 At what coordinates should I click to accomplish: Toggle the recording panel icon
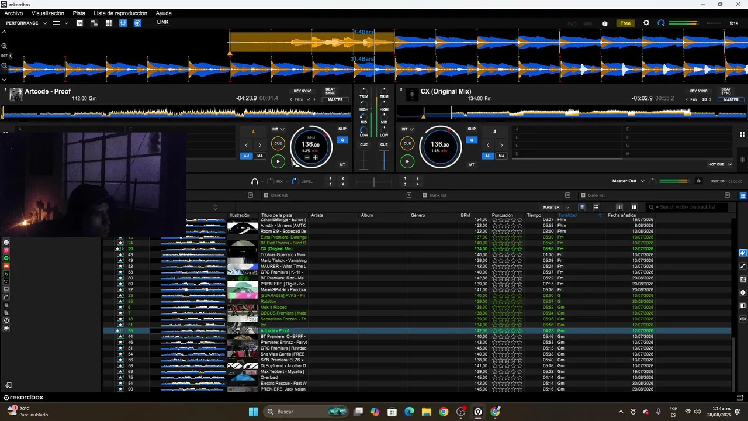pos(137,23)
